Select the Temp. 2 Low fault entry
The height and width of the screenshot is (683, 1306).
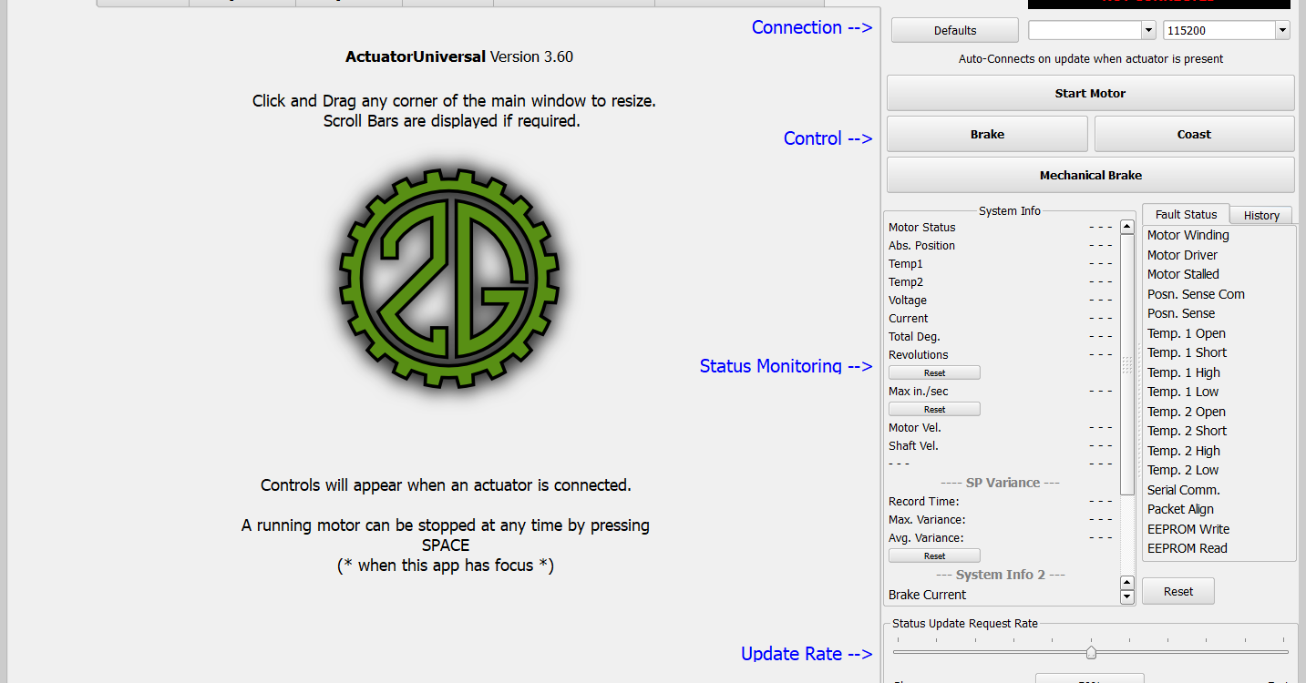pyautogui.click(x=1182, y=470)
